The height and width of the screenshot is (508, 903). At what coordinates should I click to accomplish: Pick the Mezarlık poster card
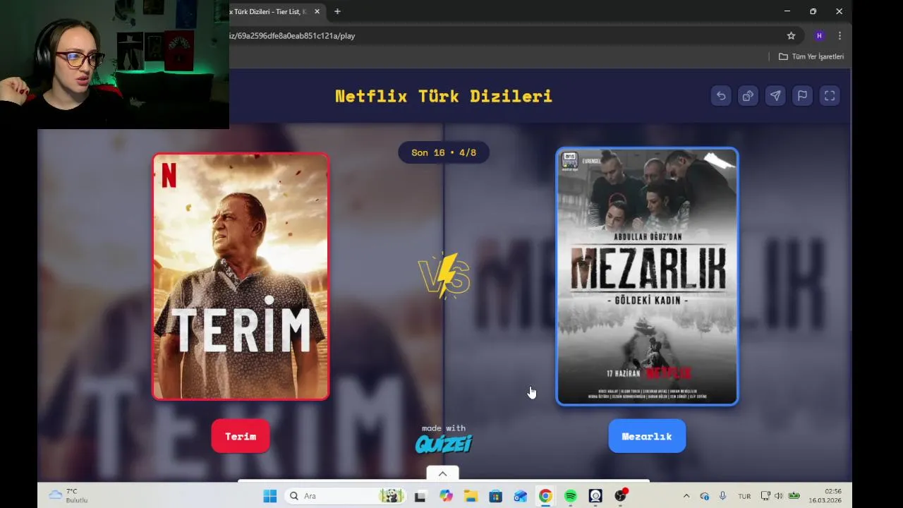tap(647, 277)
